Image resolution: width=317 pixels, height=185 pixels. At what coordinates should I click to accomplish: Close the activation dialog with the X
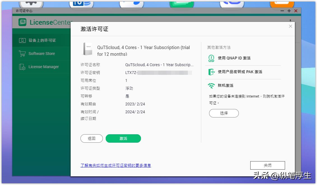pyautogui.click(x=290, y=26)
